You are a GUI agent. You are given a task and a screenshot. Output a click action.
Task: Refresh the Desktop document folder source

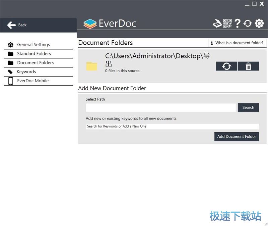click(226, 66)
